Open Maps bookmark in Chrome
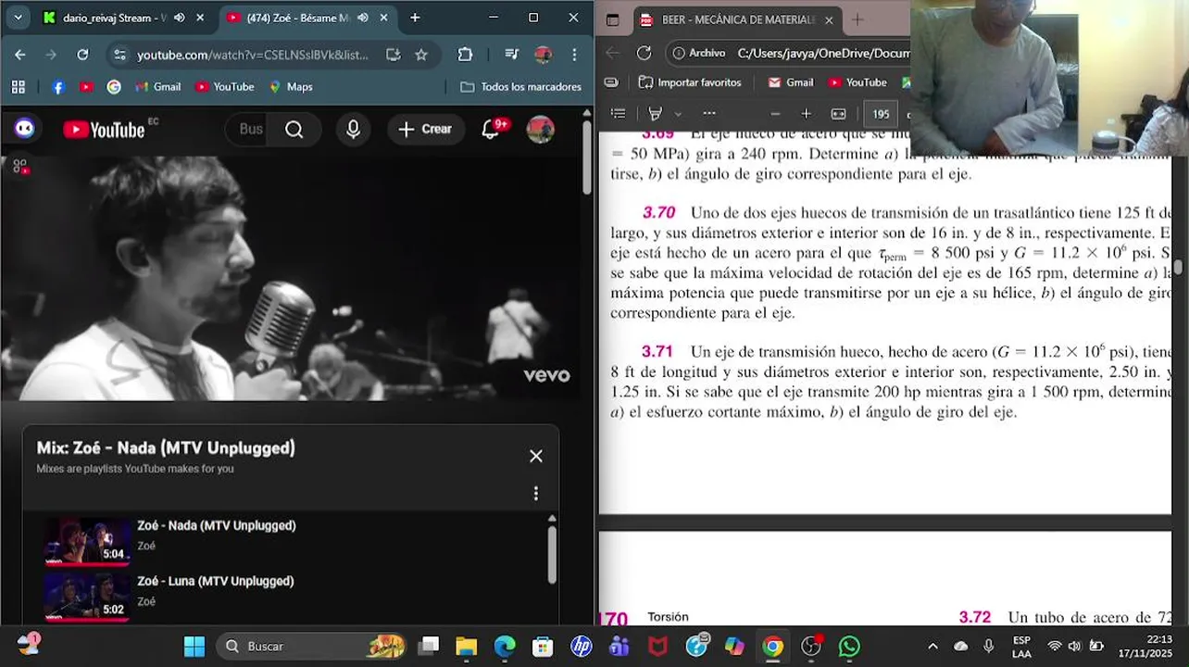The width and height of the screenshot is (1189, 667). [291, 87]
